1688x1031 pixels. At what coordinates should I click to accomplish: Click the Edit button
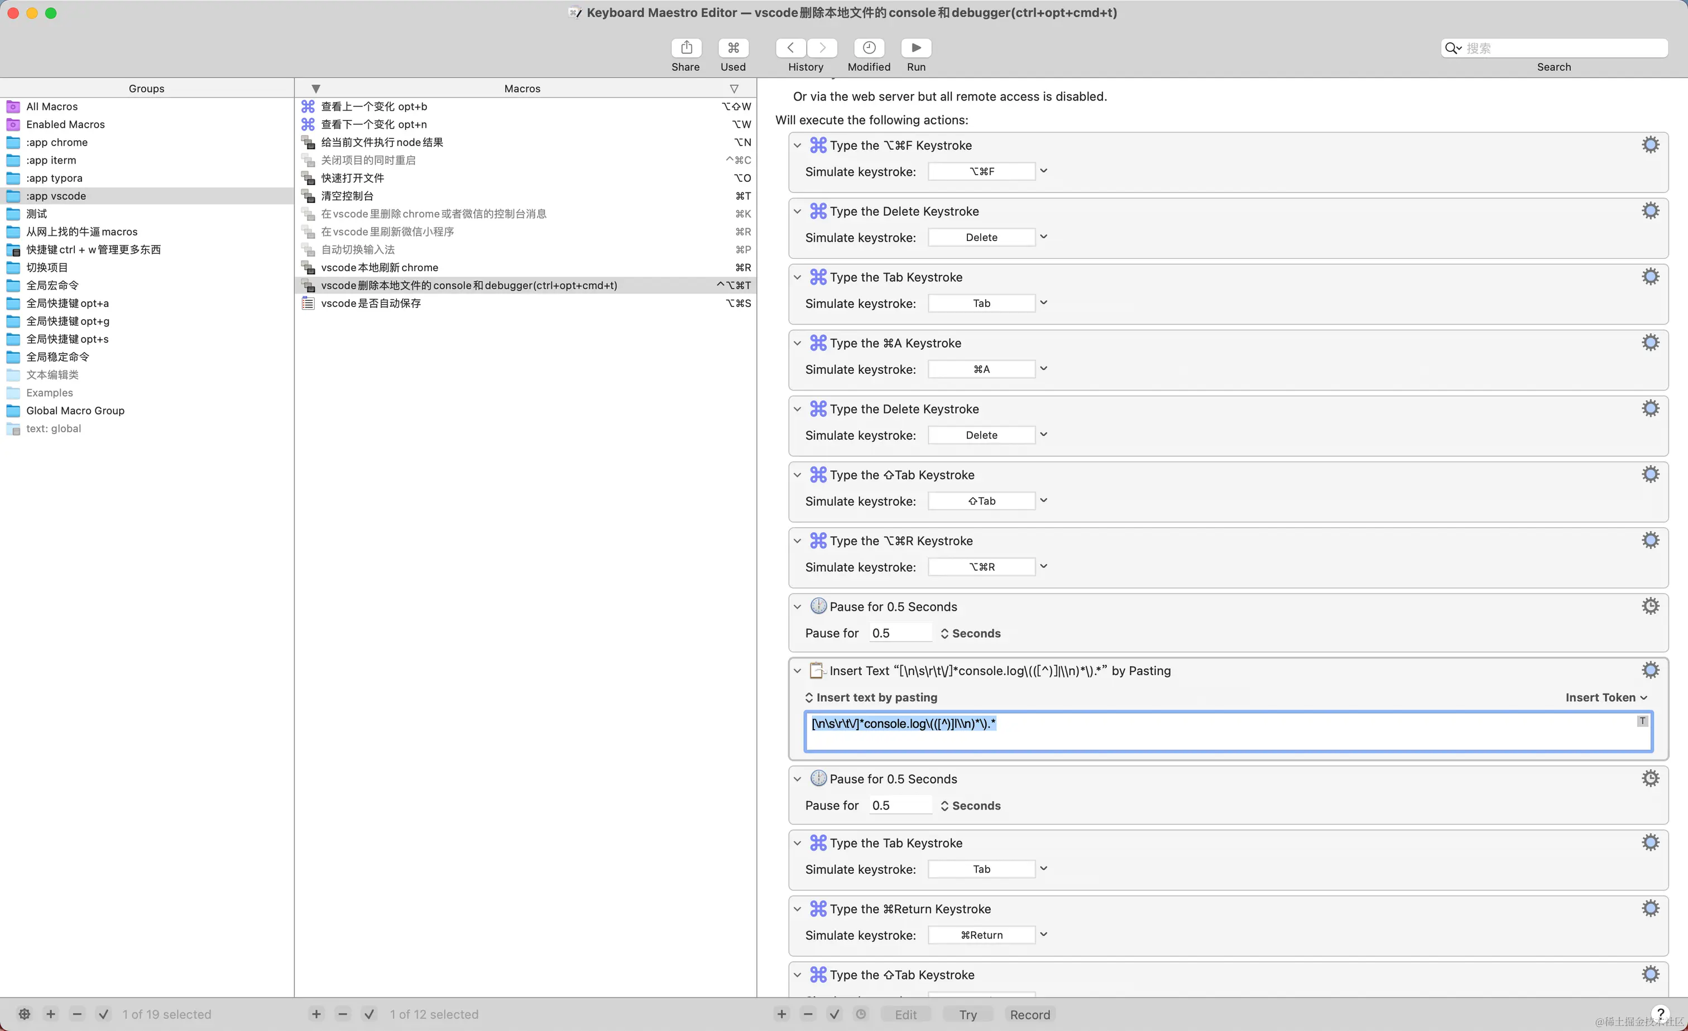coord(905,1014)
